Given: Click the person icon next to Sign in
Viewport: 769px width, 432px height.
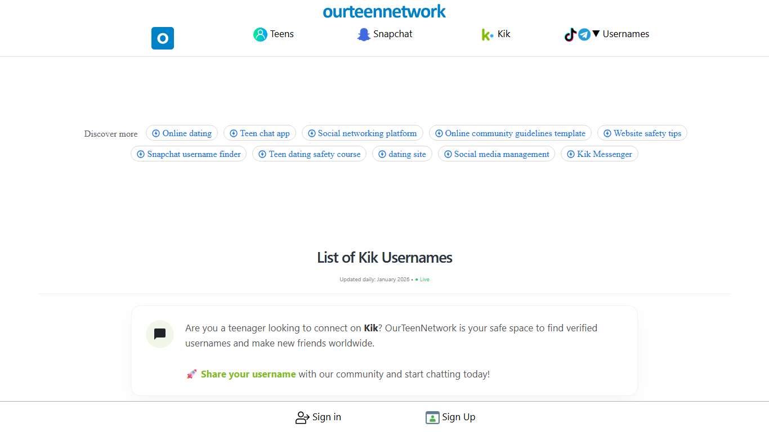Looking at the screenshot, I should 302,417.
